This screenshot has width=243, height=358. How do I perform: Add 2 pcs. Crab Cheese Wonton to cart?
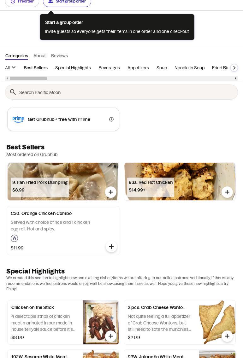pyautogui.click(x=227, y=336)
